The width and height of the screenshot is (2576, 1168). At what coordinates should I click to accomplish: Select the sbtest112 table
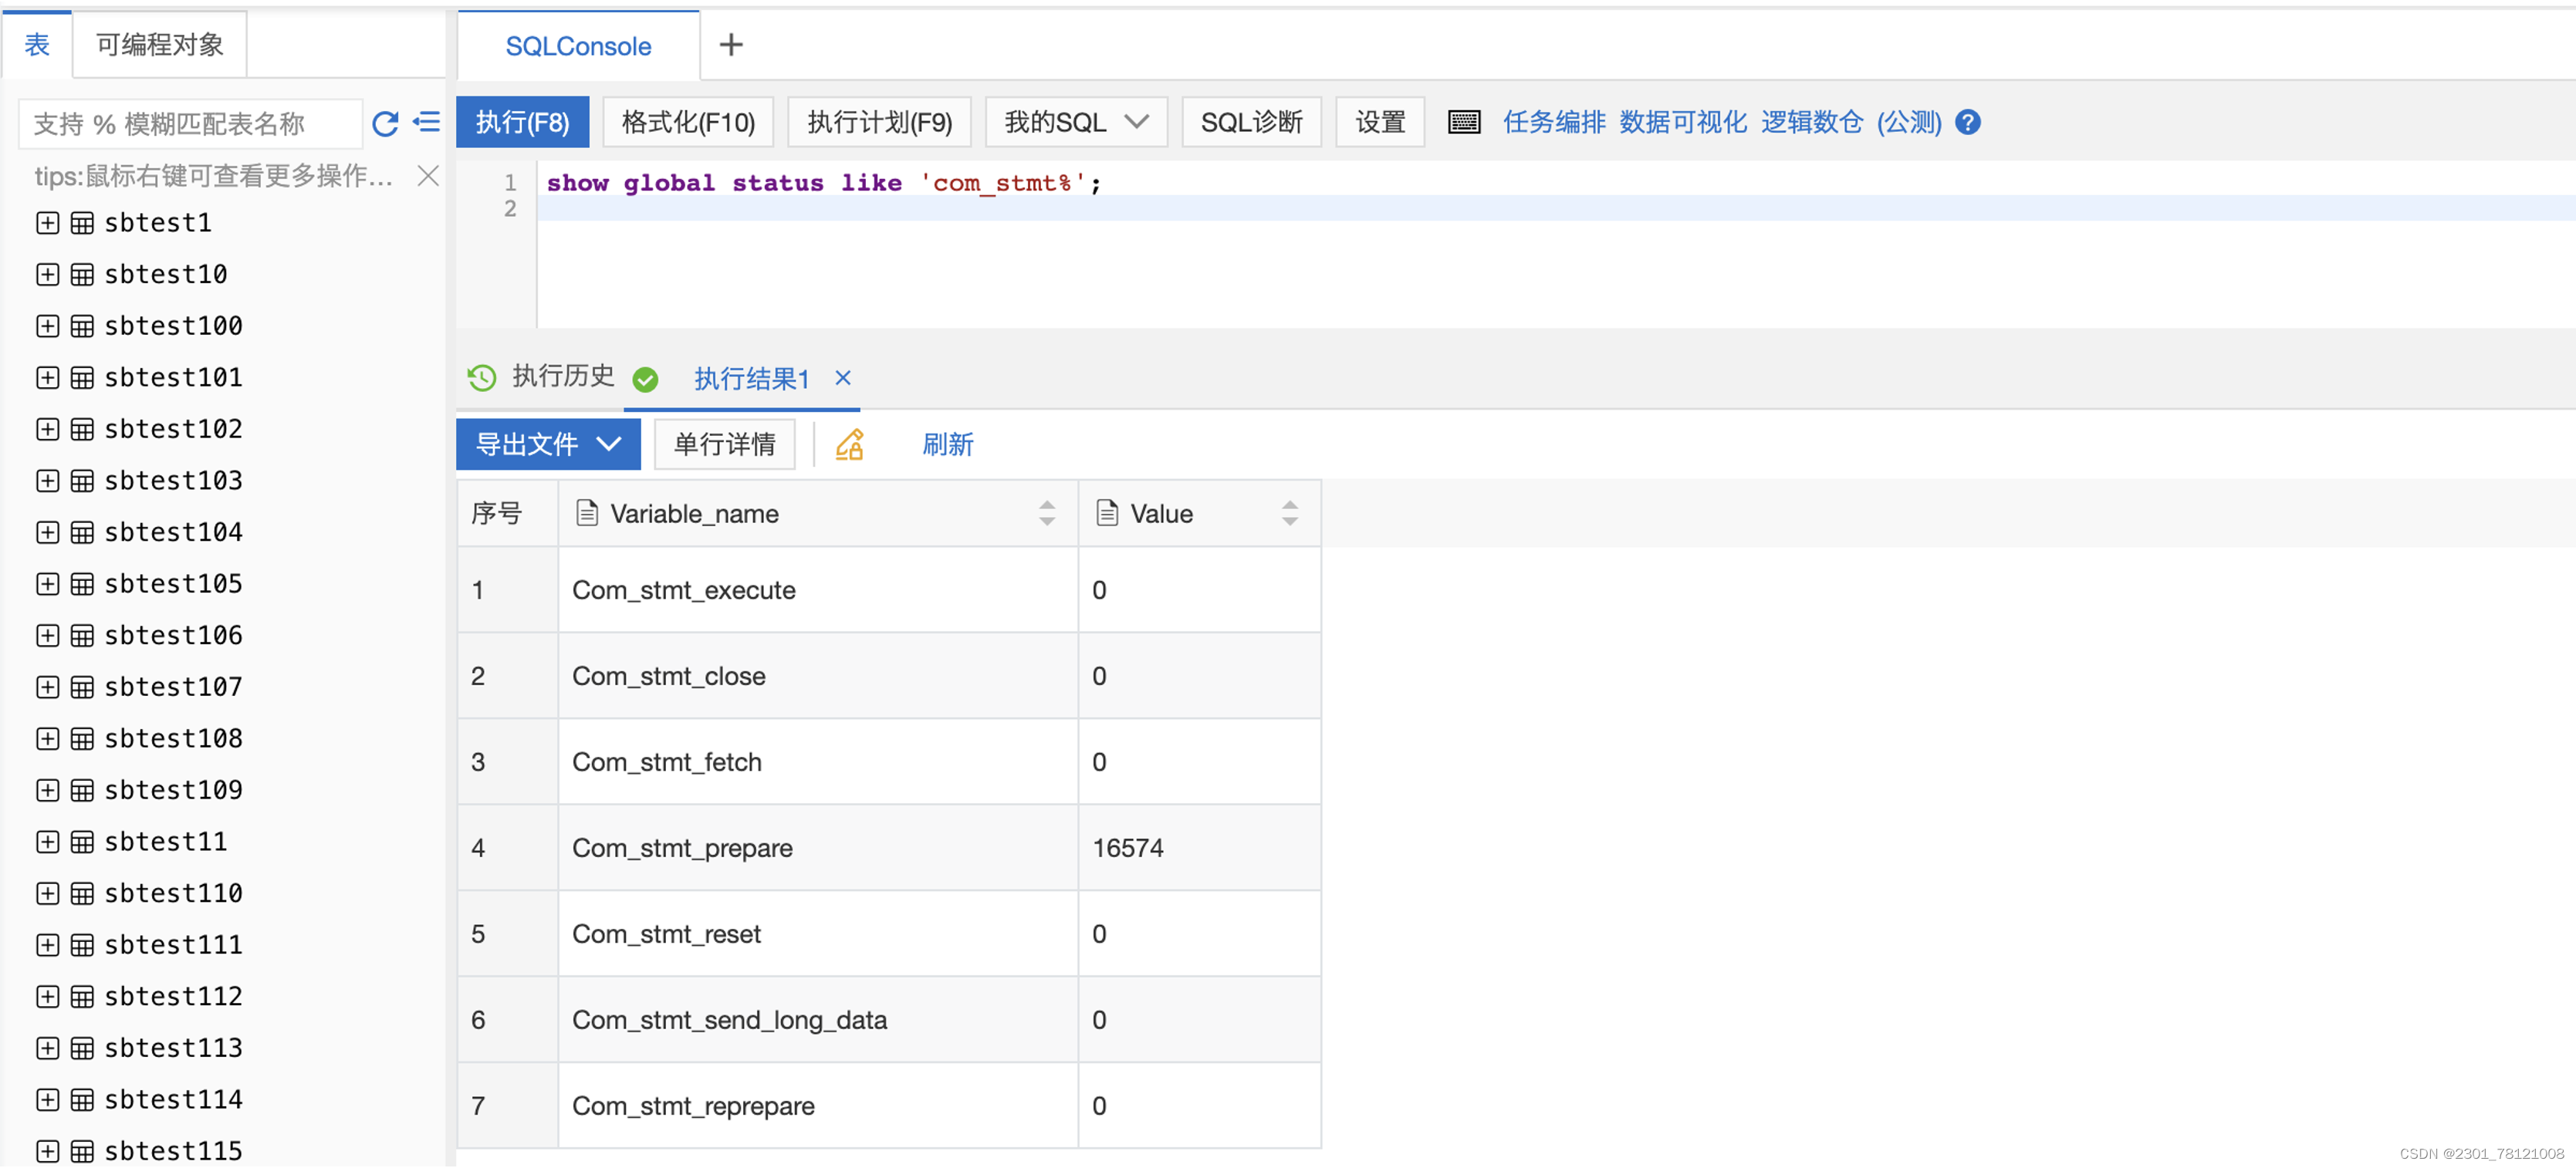(173, 997)
